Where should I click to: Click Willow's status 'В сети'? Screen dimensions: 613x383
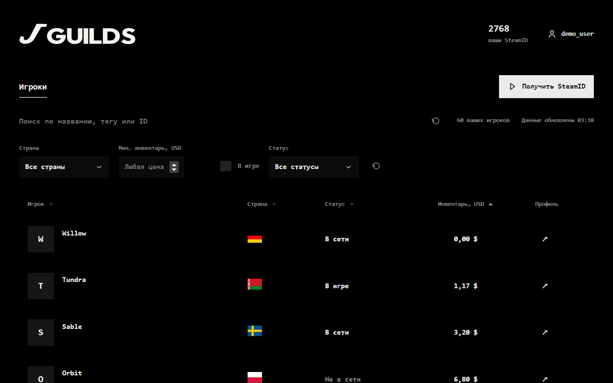coord(337,239)
